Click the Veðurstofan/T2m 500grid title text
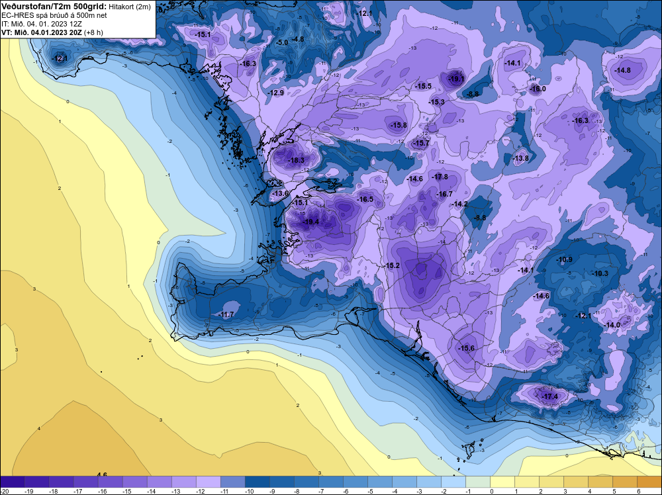 (54, 7)
